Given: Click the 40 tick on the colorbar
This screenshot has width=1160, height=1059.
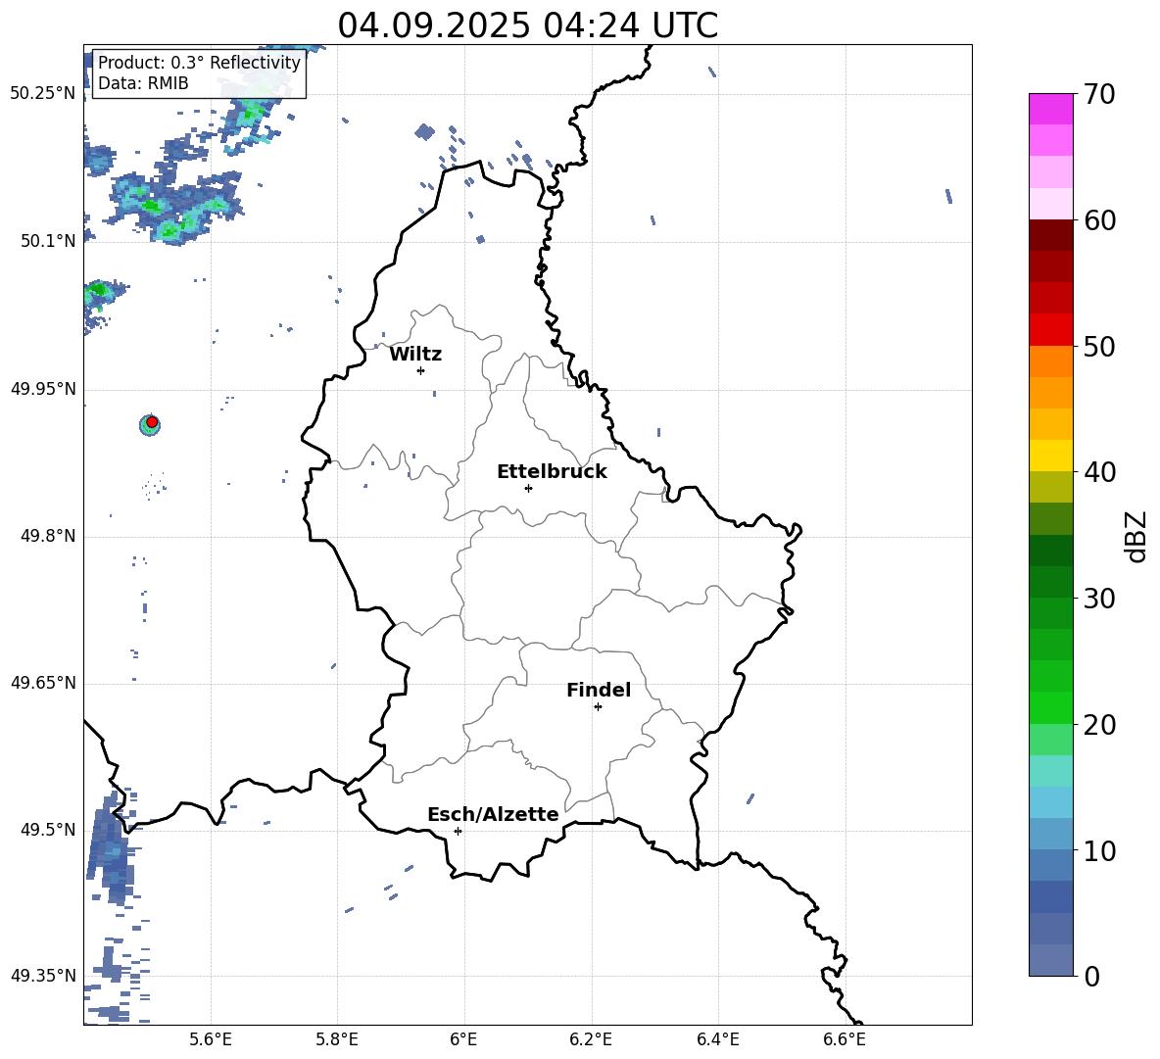Looking at the screenshot, I should click(x=1099, y=472).
